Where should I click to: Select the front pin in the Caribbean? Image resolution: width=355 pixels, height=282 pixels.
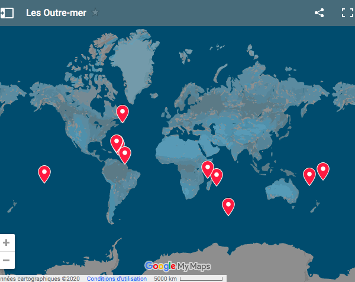click(x=117, y=142)
